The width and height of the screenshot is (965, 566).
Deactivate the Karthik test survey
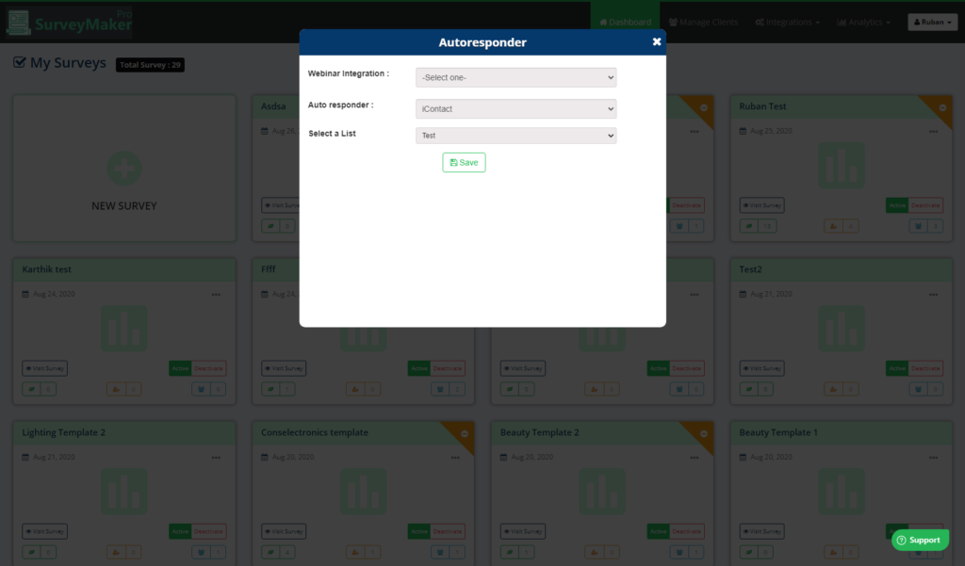click(208, 368)
